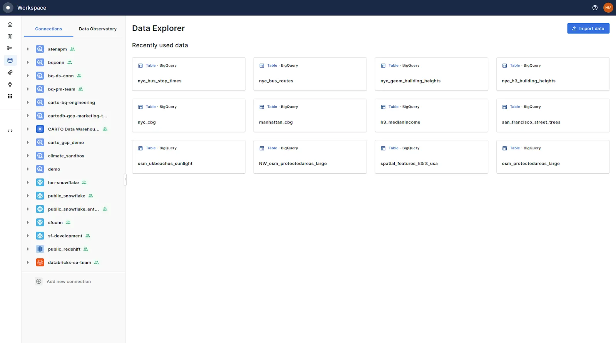Screen dimensions: 616x343
Task: Expand the databricks-se-team connection
Action: [28, 263]
